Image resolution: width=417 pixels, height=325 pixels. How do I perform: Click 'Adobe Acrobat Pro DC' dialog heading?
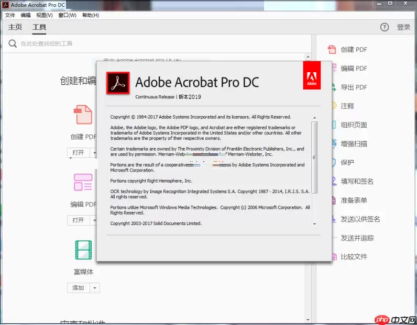[197, 82]
